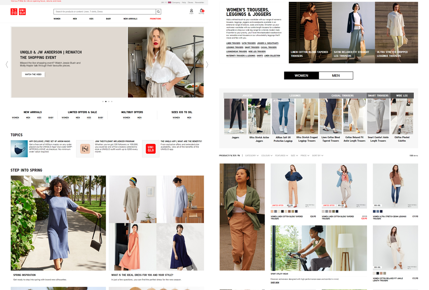Open the My bag shopping icon
429x290 pixels.
(x=202, y=11)
